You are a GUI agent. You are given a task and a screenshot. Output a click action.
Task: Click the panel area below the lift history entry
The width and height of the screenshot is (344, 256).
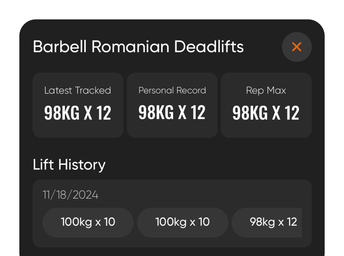point(172,252)
